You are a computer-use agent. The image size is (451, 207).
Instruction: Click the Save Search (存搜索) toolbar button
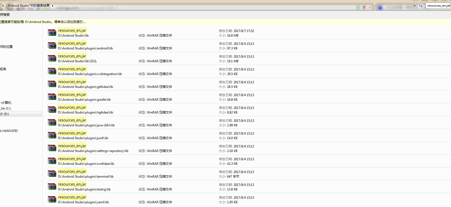click(5, 15)
